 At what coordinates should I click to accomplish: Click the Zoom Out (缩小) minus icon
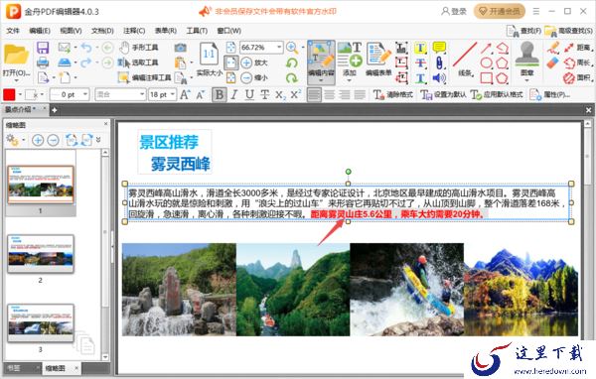(x=246, y=77)
